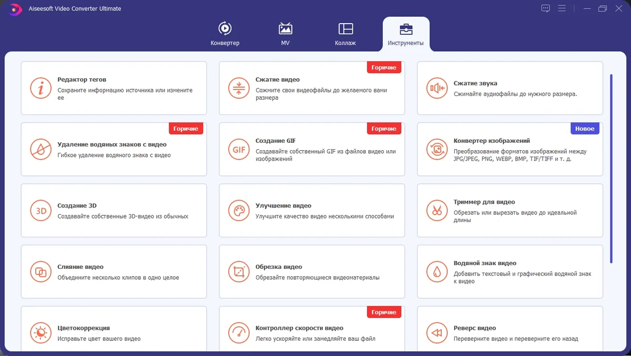The width and height of the screenshot is (631, 356).
Task: Open the hamburger menu in title bar
Action: (x=562, y=8)
